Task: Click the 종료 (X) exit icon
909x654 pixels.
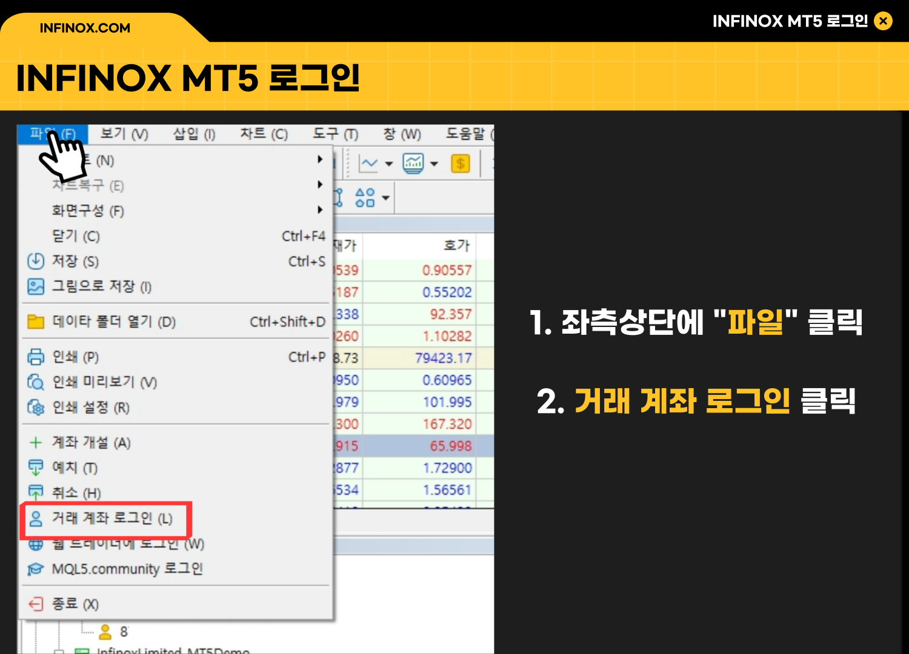Action: tap(36, 604)
